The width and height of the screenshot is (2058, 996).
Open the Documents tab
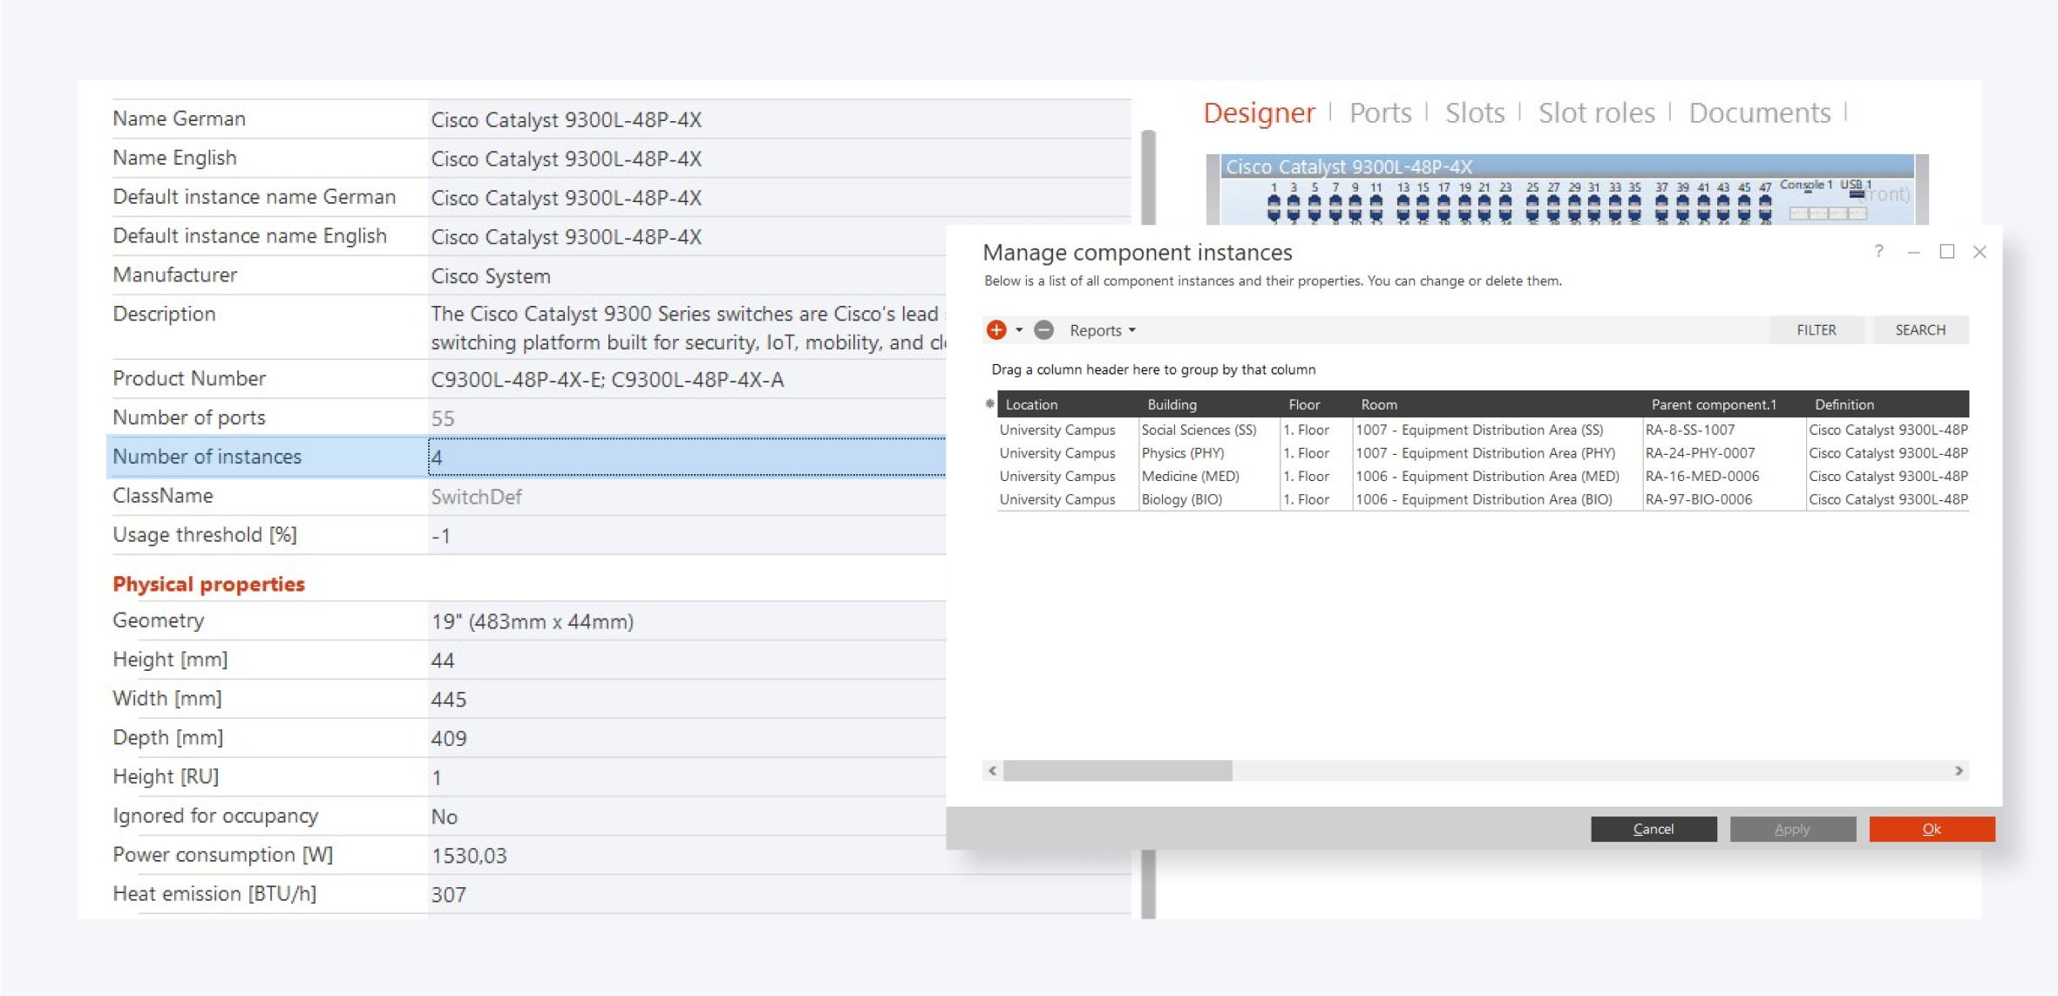pos(1759,113)
